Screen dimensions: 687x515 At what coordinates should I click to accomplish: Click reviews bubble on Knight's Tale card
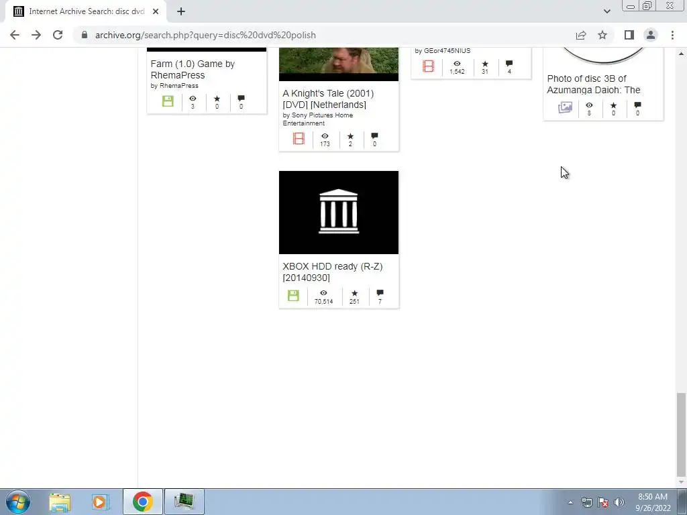374,136
